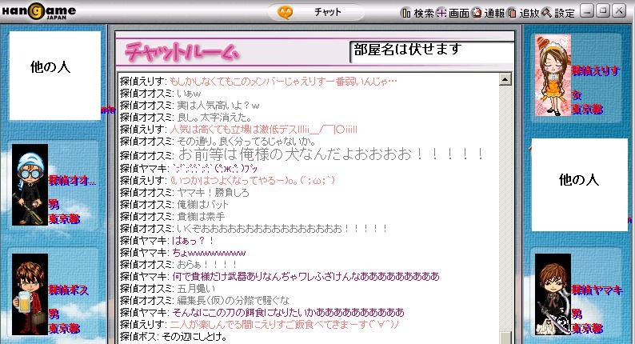
Task: Open 設定 settings with hammer icon
Action: (558, 13)
